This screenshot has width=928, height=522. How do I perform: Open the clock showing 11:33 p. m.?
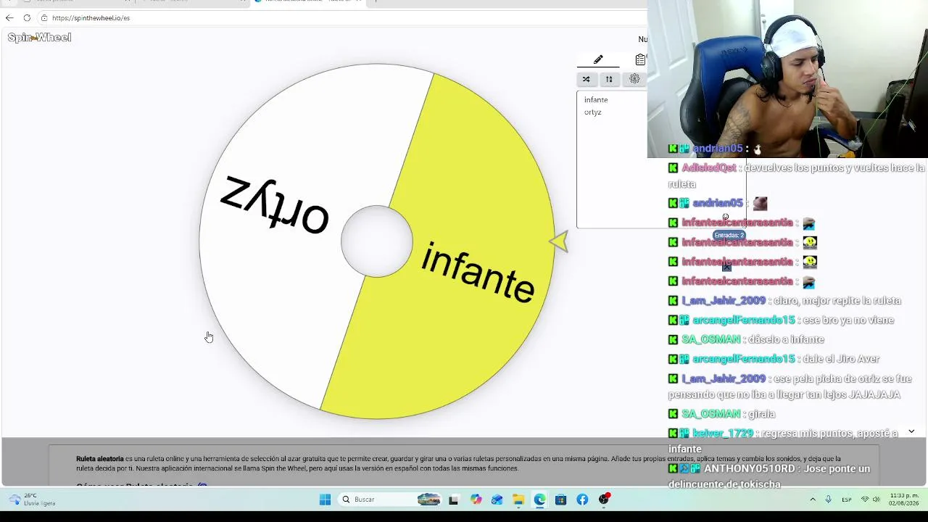(x=905, y=500)
